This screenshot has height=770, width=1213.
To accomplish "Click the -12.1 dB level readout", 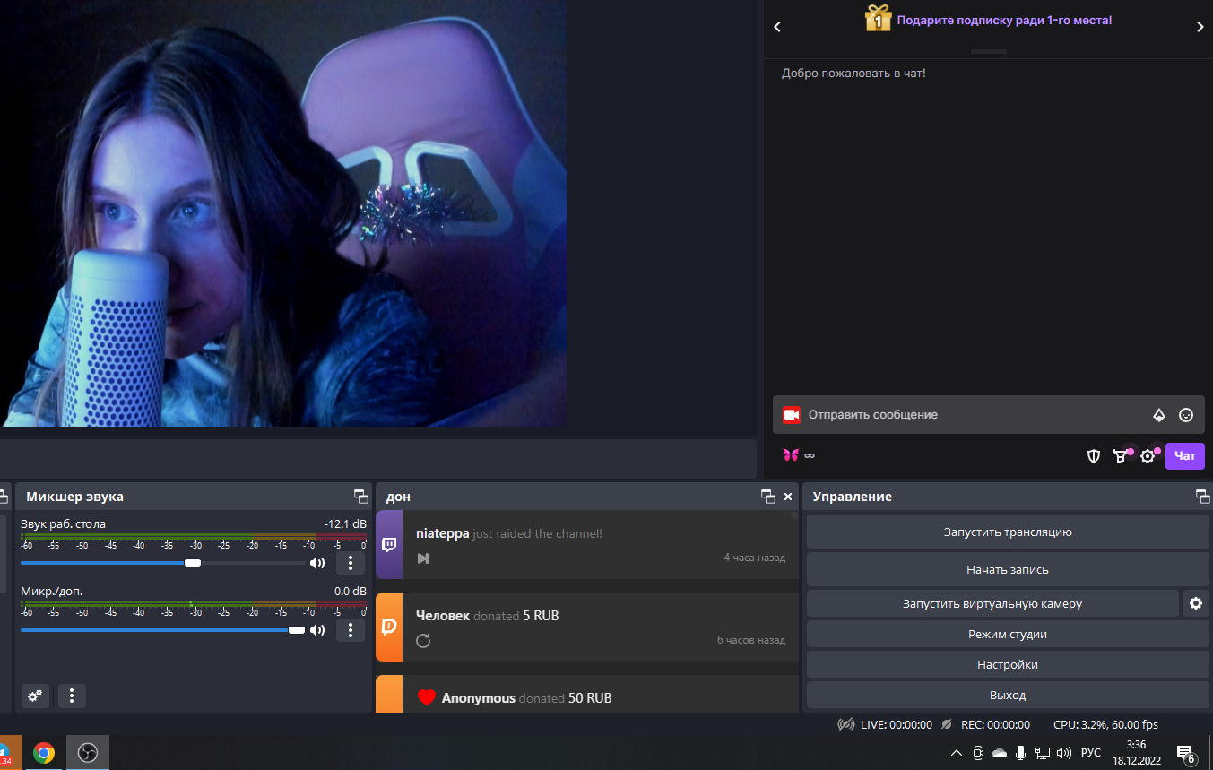I will [345, 524].
